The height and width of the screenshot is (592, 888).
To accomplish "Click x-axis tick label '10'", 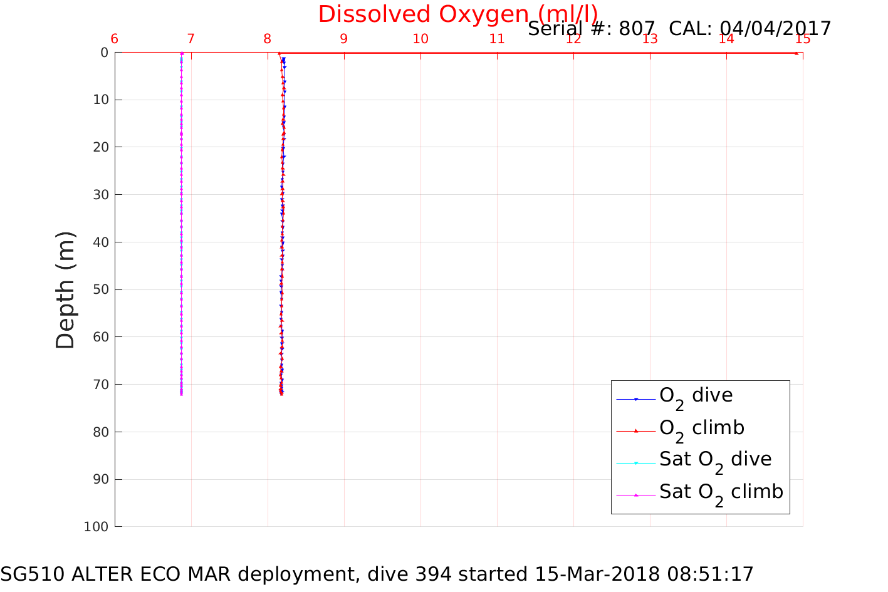I will point(420,39).
